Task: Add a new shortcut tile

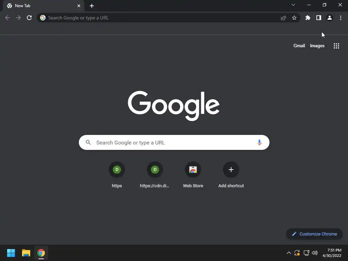Action: click(231, 175)
